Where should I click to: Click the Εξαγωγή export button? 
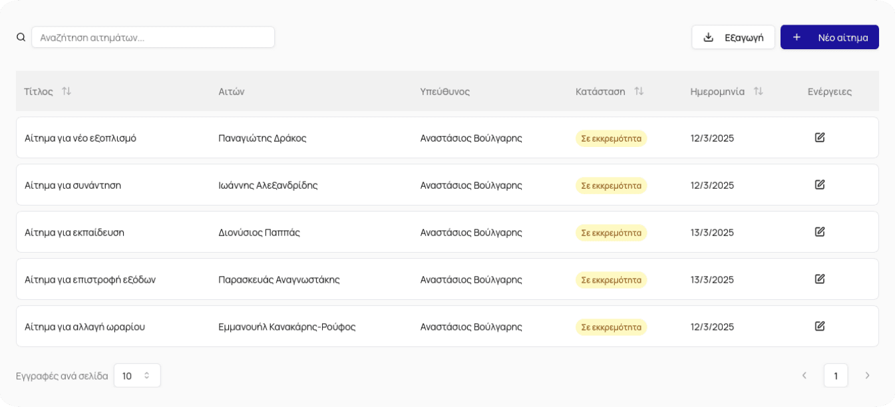(733, 37)
